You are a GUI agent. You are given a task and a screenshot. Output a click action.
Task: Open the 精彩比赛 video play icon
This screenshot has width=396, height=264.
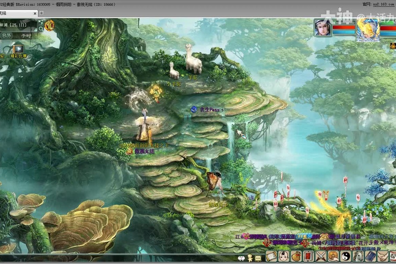pyautogui.click(x=18, y=49)
